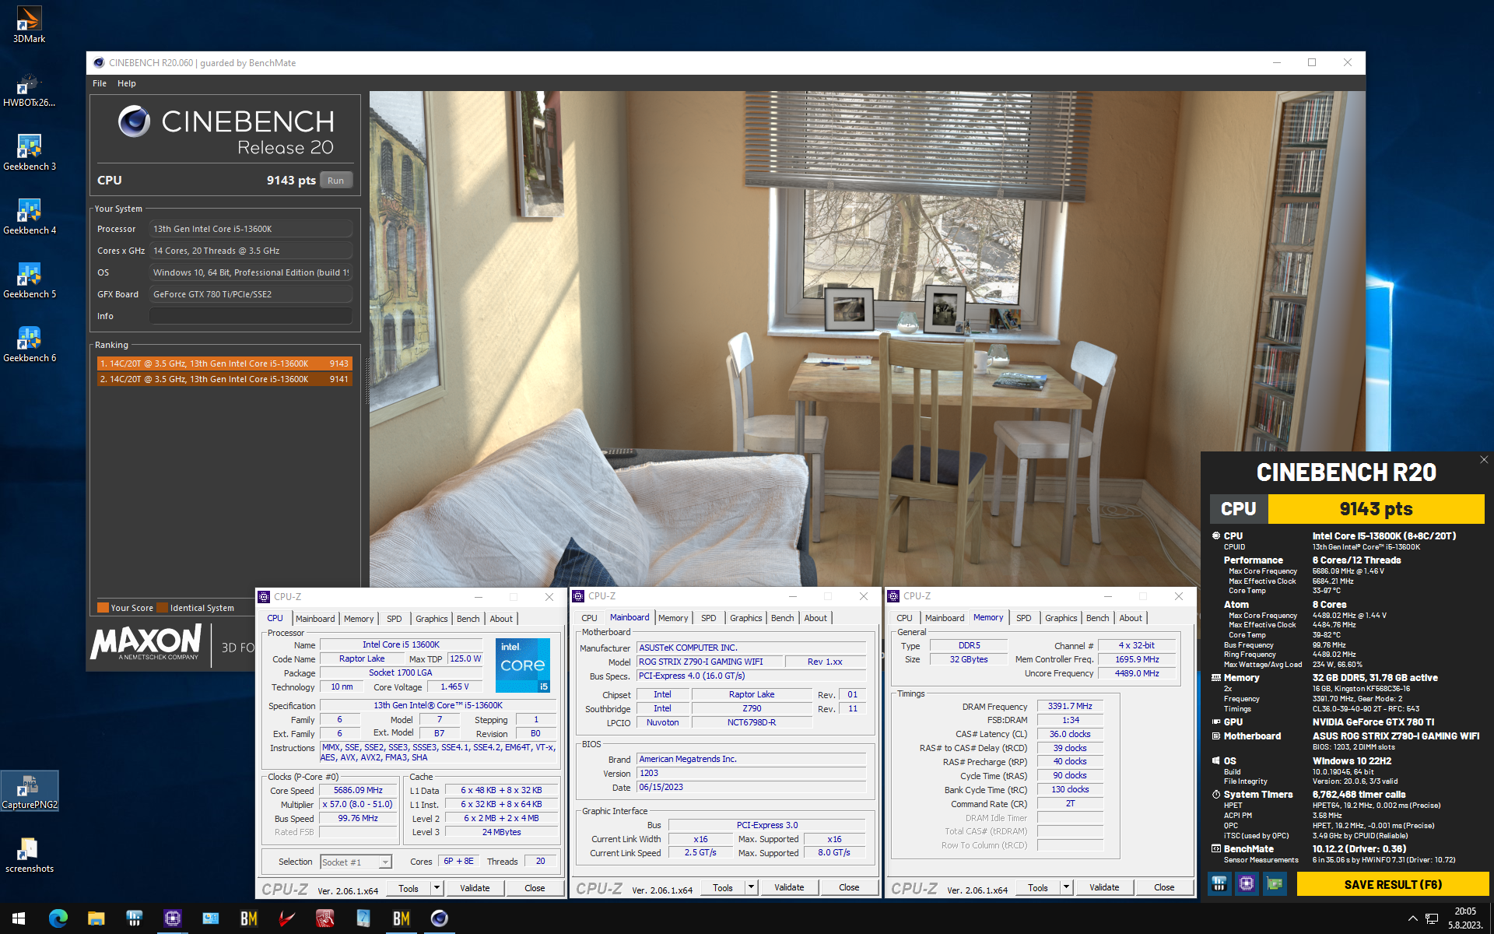Click the Cores x GHz field '14 Cores, 20 Threads'

click(251, 251)
